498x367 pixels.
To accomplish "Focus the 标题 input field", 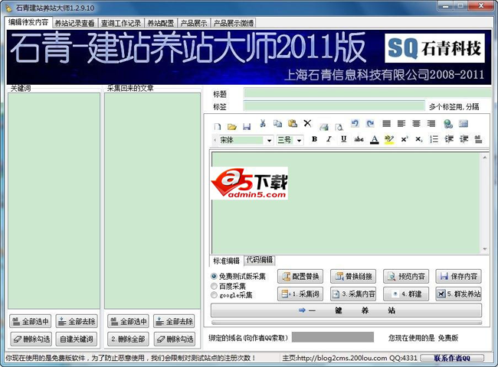I will point(367,93).
